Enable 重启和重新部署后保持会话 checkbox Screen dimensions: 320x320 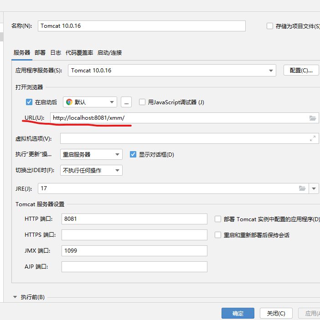click(x=218, y=235)
